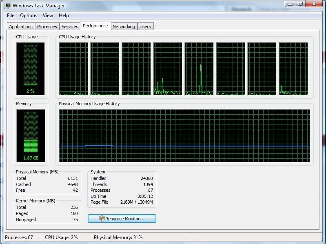Click the Physical Memory Total value 6131

tap(73, 178)
